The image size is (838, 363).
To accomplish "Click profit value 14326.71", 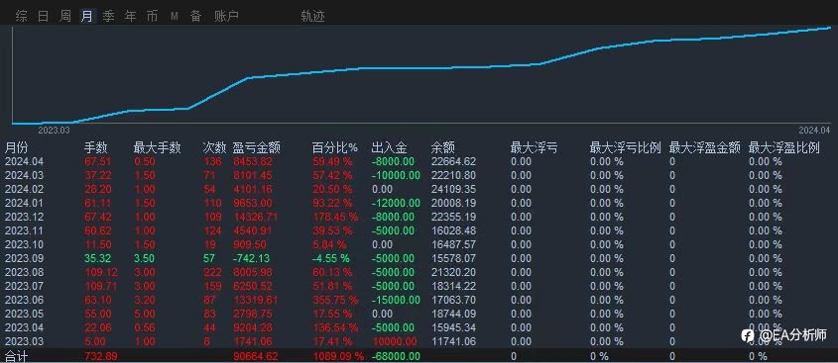I will click(x=257, y=217).
